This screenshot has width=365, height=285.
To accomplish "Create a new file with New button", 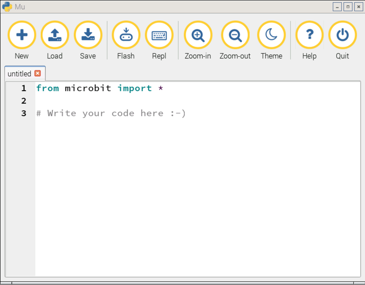I will [22, 35].
